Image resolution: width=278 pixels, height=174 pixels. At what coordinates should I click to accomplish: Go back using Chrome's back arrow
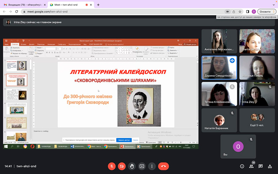[x=4, y=11]
